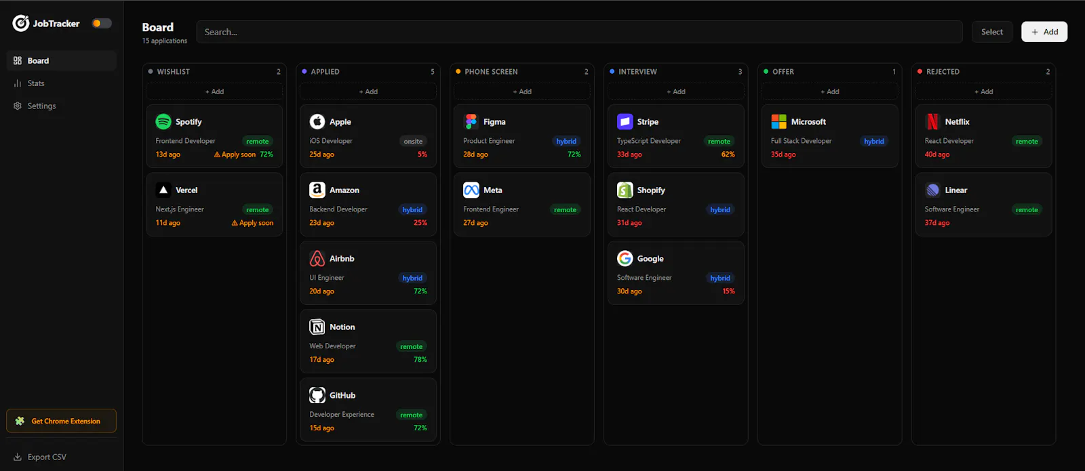Click the 78% match on Notion card
1085x471 pixels.
420,360
